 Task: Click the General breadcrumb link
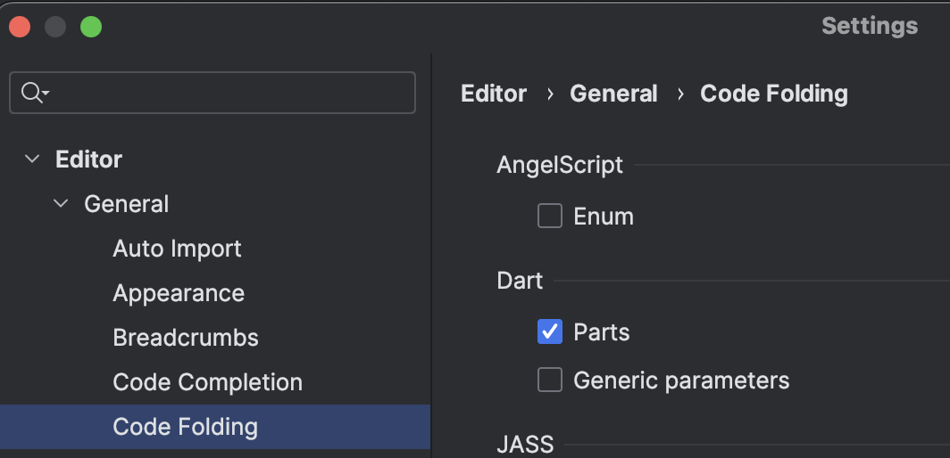point(613,94)
